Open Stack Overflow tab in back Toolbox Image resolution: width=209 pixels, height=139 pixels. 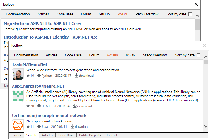(x=147, y=14)
